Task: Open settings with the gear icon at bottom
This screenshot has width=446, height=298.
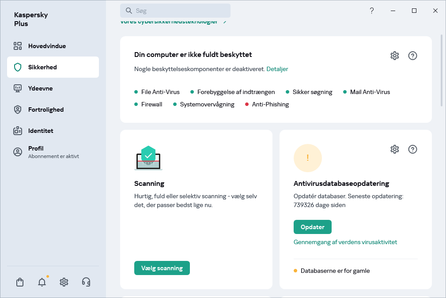Action: [64, 282]
